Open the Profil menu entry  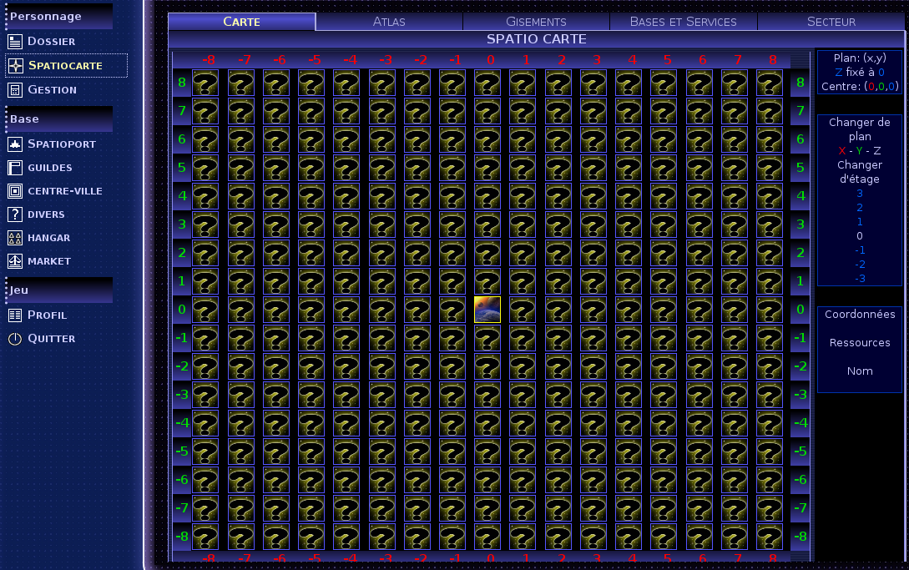(x=47, y=315)
